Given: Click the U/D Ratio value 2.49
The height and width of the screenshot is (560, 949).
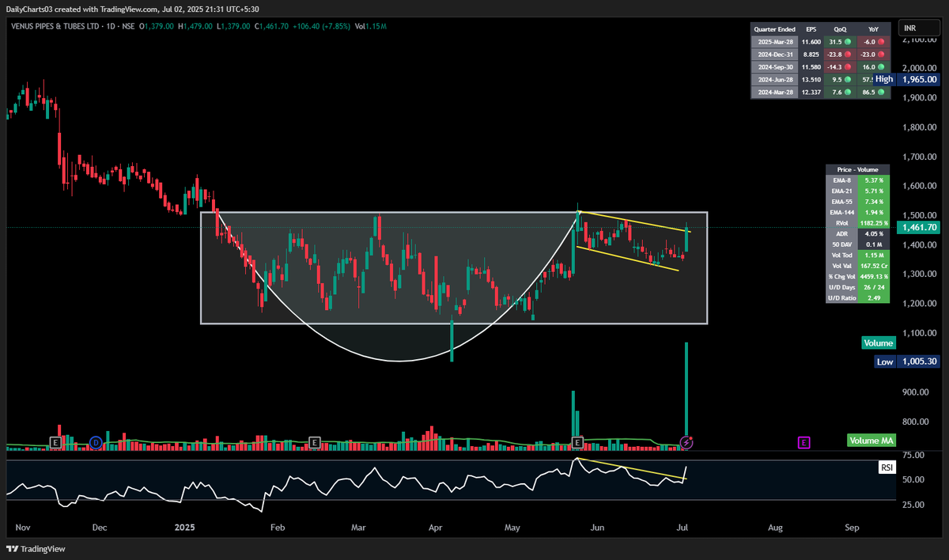Looking at the screenshot, I should click(873, 298).
